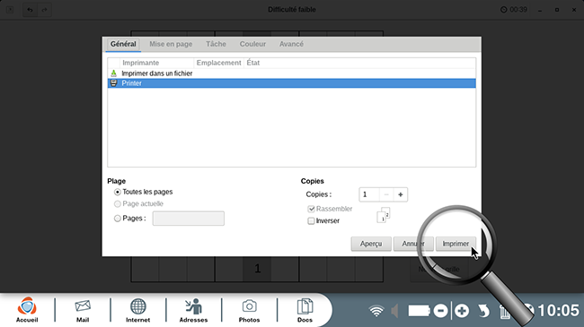584x327 pixels.
Task: Click the zoom-in plus circle icon
Action: tap(462, 311)
